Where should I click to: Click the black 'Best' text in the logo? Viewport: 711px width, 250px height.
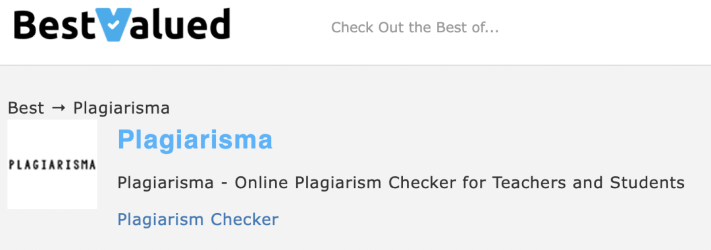[54, 25]
